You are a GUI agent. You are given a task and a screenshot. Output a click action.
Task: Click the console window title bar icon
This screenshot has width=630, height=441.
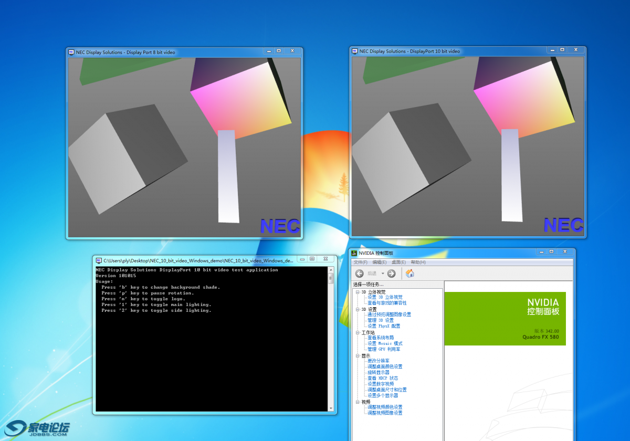coord(98,260)
